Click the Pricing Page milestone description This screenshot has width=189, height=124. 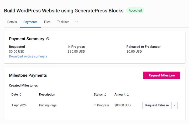pyautogui.click(x=48, y=105)
